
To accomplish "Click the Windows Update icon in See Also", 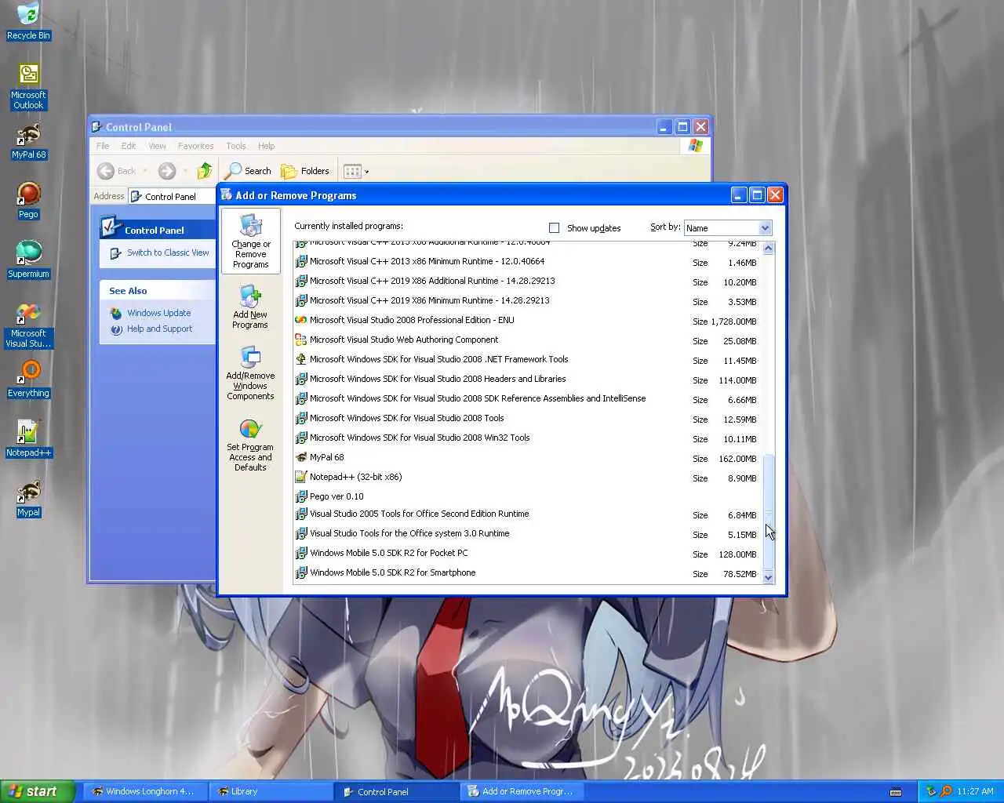I will [x=116, y=313].
